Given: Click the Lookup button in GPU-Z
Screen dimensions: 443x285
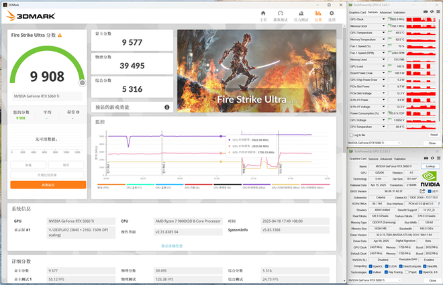Looking at the screenshot, I should tap(430, 166).
